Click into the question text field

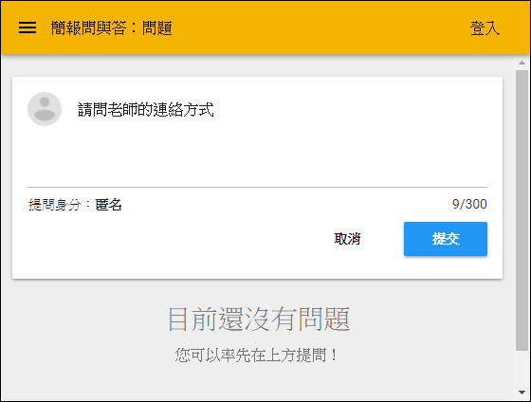tap(283, 140)
